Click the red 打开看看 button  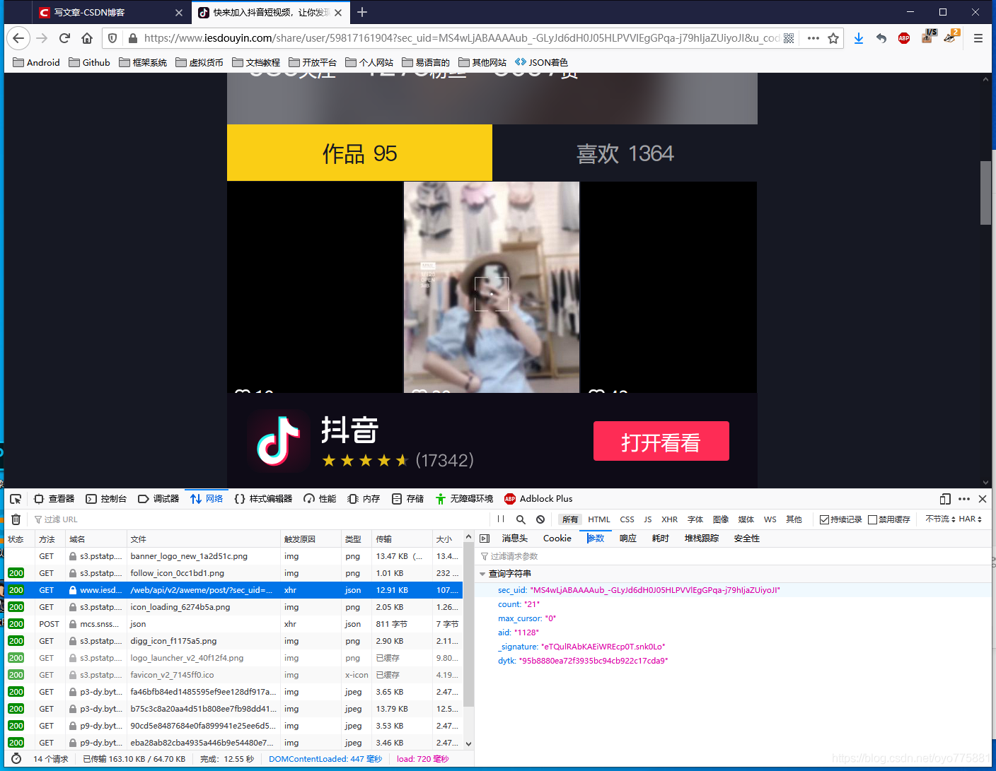pyautogui.click(x=661, y=441)
